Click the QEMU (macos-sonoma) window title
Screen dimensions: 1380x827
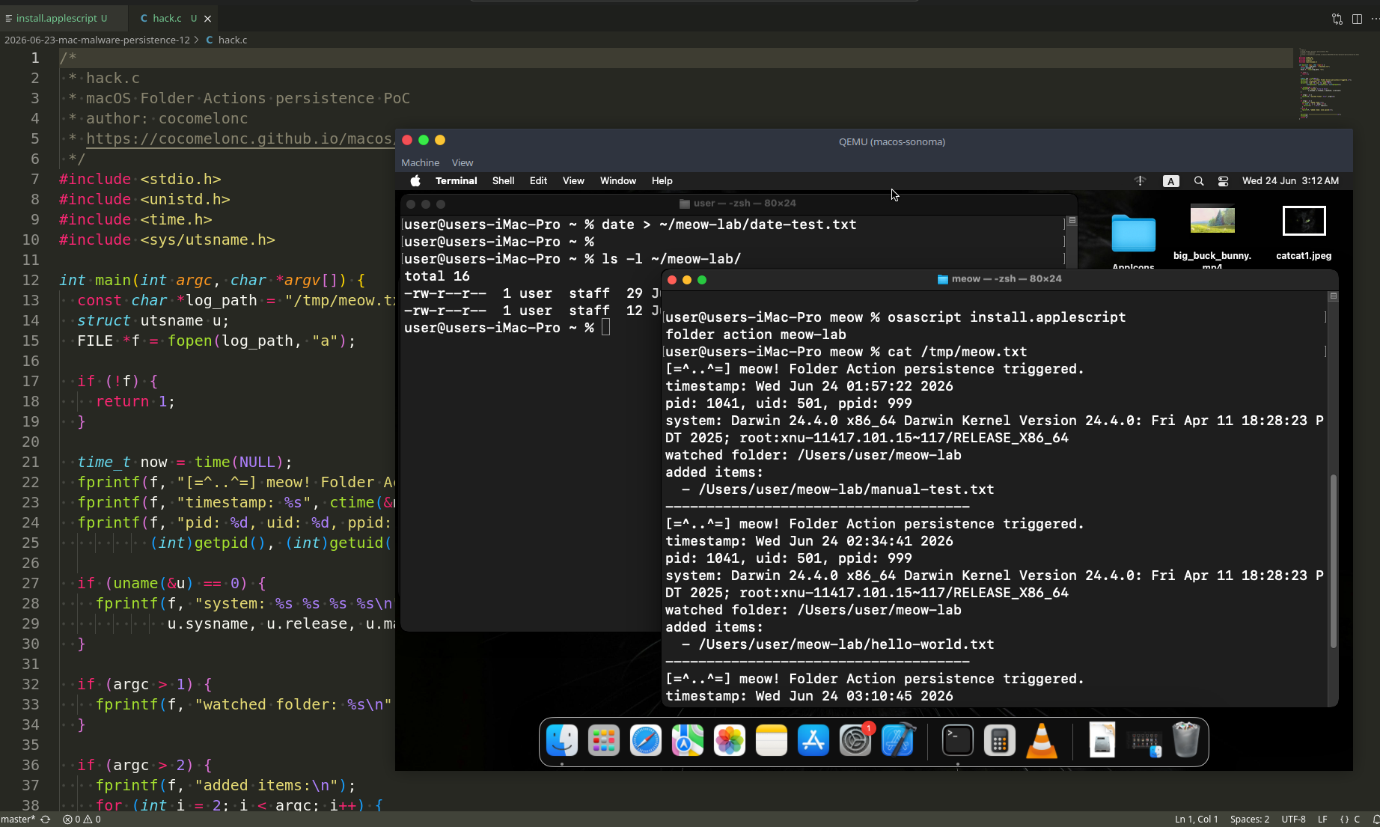click(x=892, y=141)
